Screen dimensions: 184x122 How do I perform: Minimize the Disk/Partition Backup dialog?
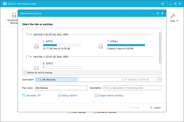153,14
